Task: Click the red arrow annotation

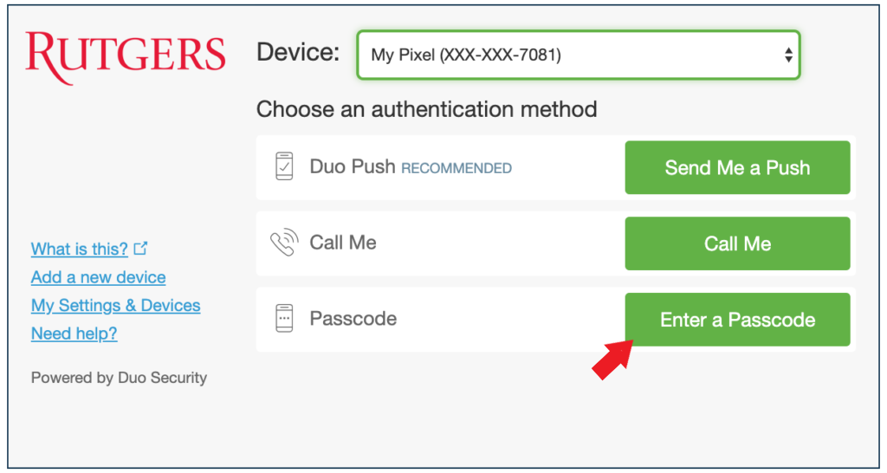Action: [613, 358]
